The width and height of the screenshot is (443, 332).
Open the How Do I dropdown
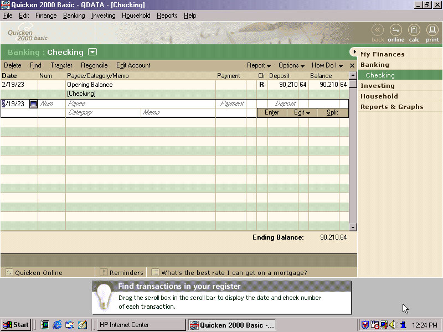[x=327, y=65]
